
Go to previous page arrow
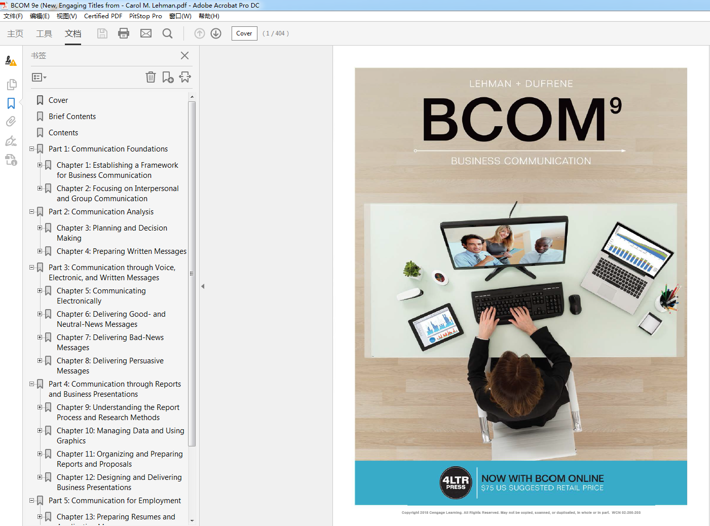tap(200, 33)
